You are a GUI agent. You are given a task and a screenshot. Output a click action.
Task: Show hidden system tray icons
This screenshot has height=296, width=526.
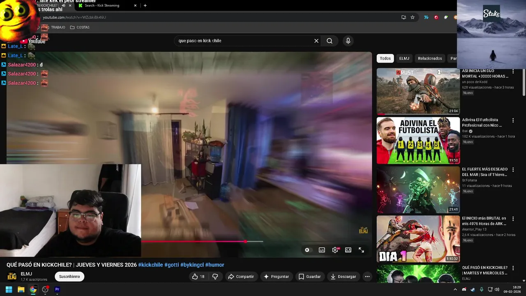tap(455, 289)
